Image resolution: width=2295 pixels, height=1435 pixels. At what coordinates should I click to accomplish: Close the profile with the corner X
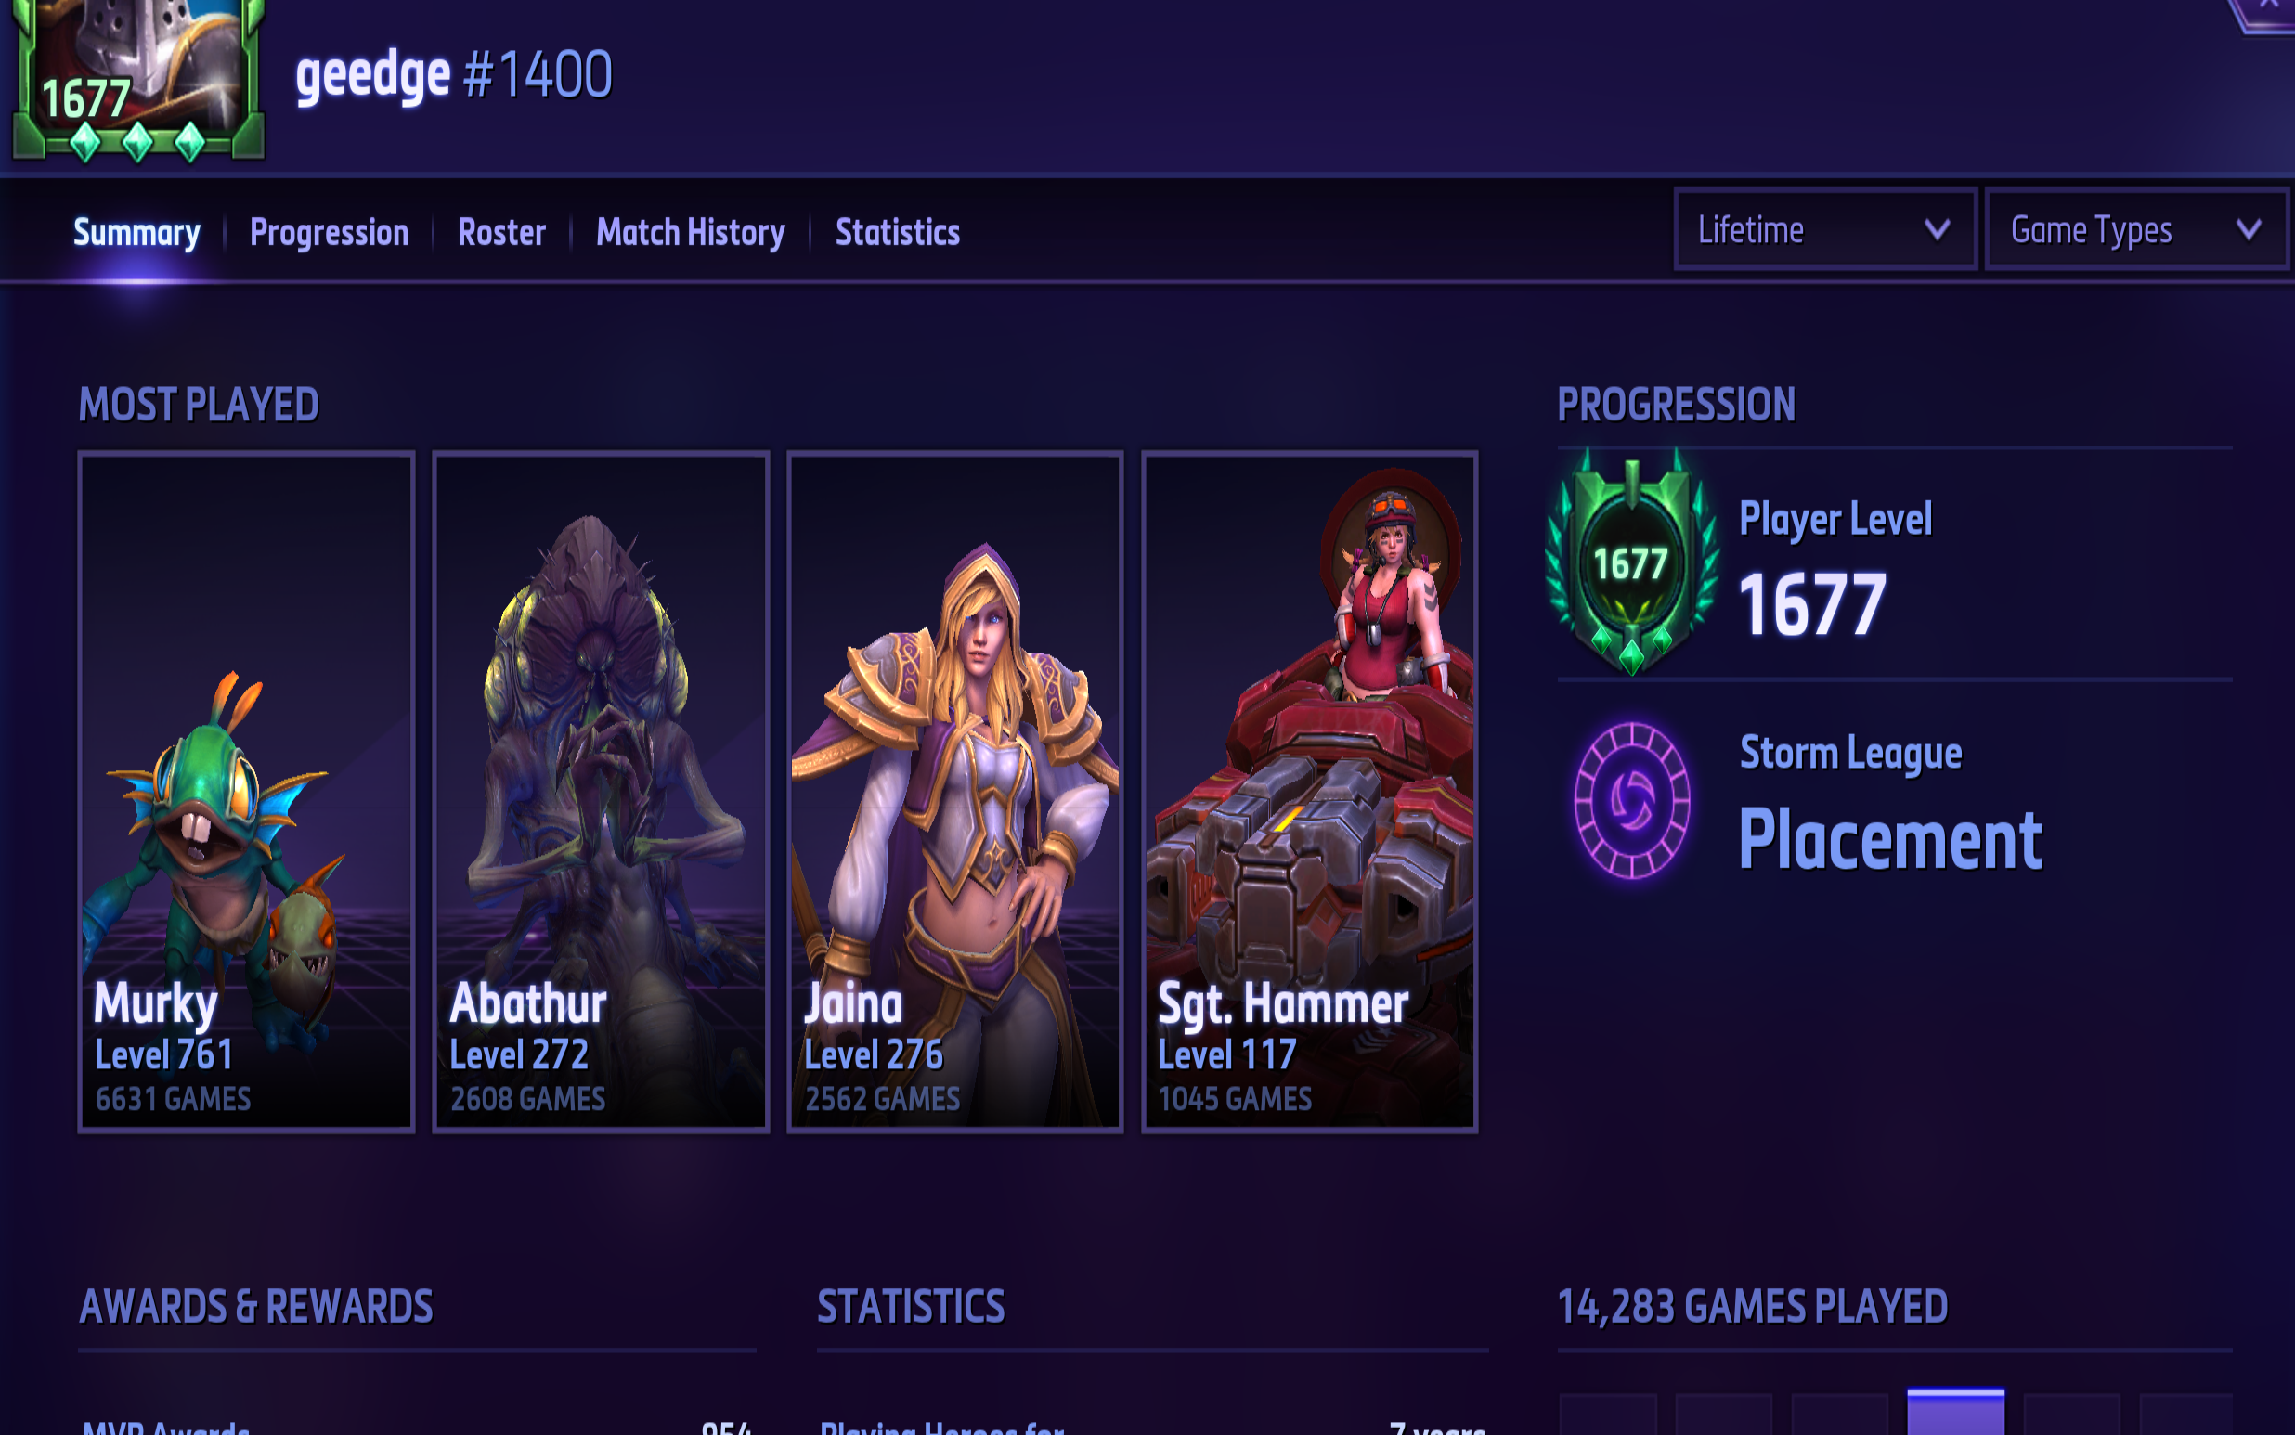tap(2268, 6)
